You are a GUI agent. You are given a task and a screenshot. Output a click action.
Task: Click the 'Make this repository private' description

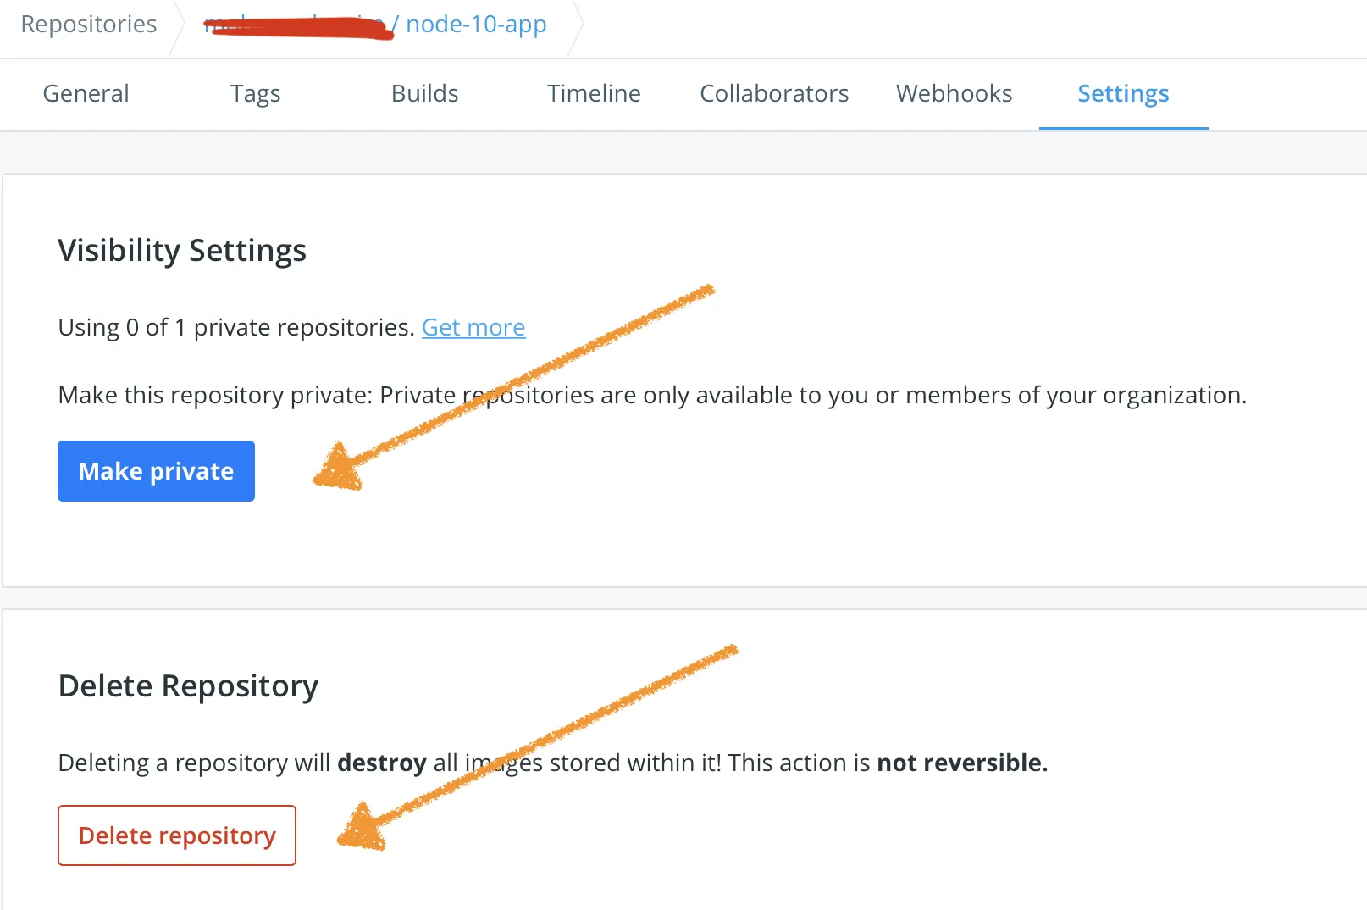pos(651,396)
